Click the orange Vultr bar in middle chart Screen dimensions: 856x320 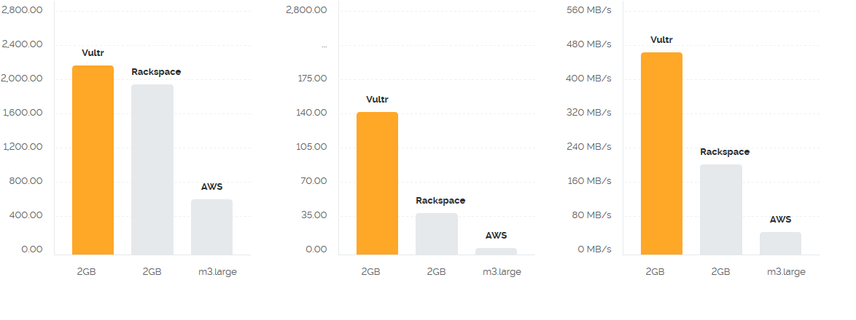(377, 183)
